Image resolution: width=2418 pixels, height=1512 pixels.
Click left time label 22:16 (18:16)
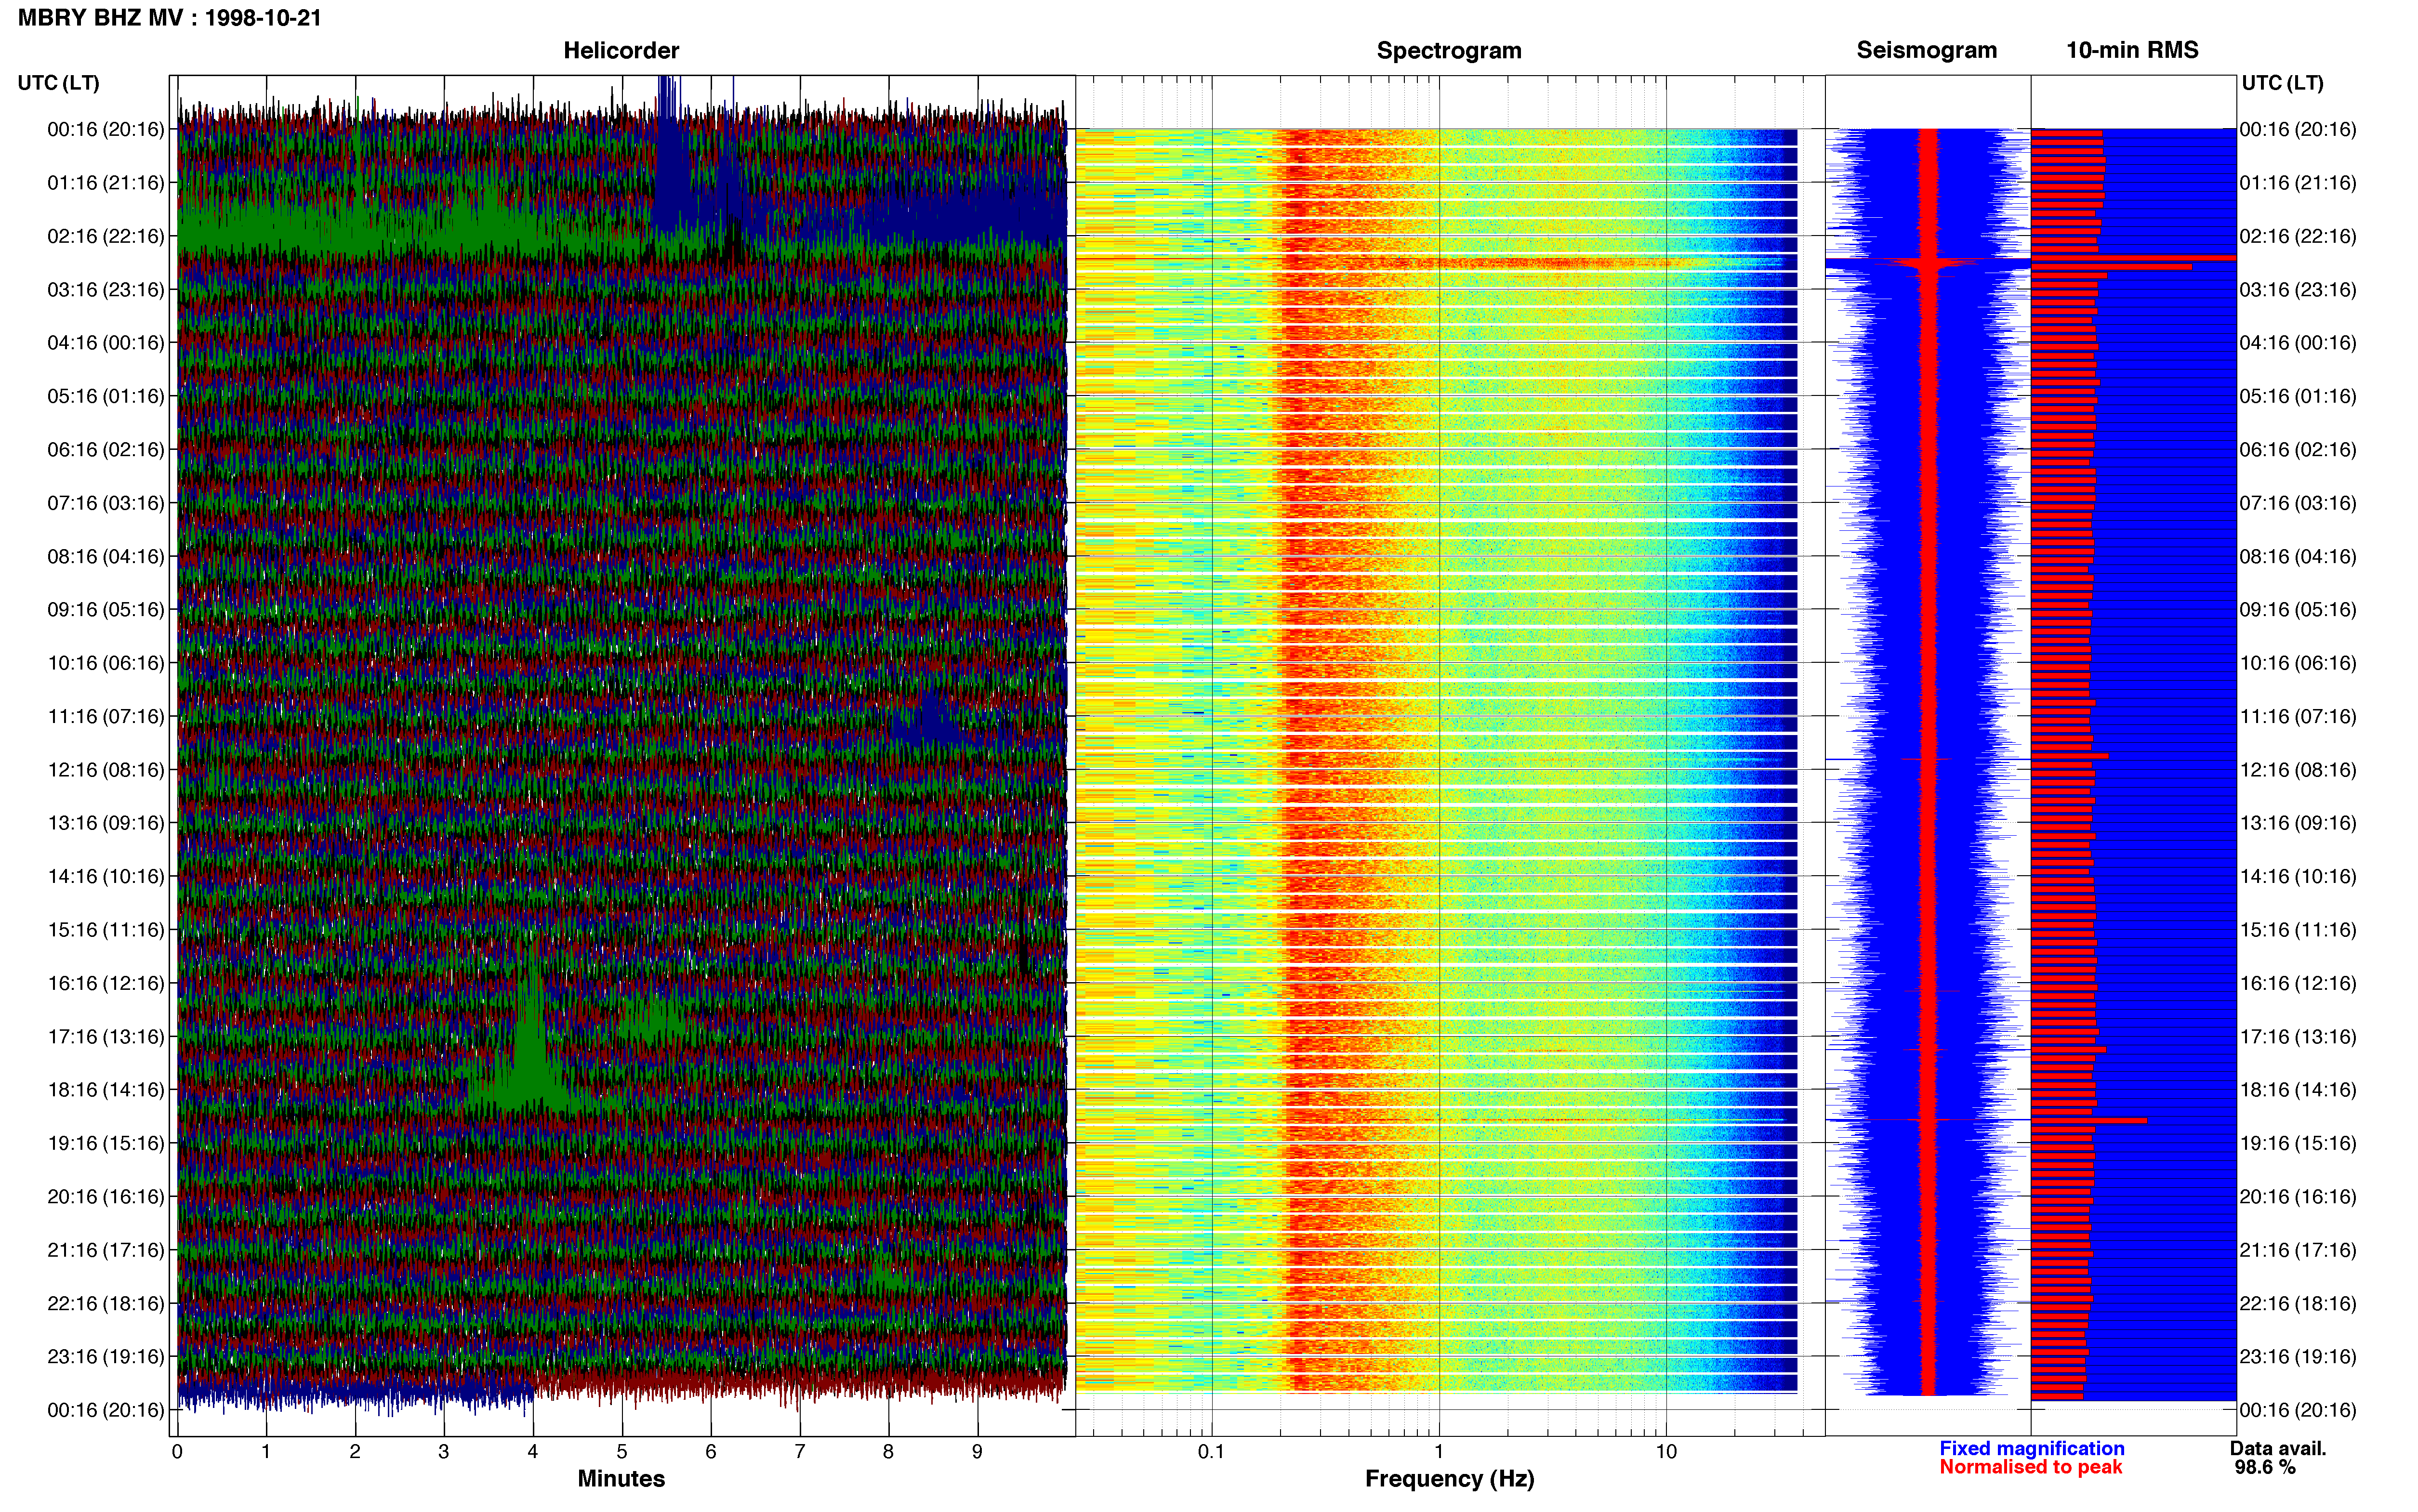(106, 1304)
